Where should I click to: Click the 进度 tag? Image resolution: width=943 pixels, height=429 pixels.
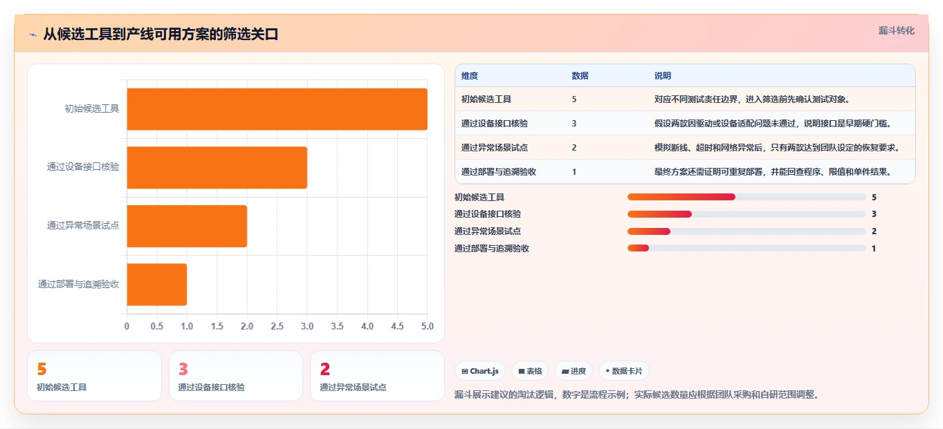coord(573,371)
